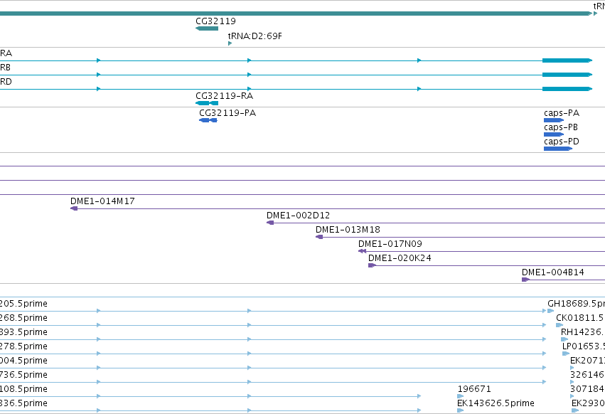Select the LP01653 EST arrow glyph
The width and height of the screenshot is (605, 414).
click(x=566, y=354)
